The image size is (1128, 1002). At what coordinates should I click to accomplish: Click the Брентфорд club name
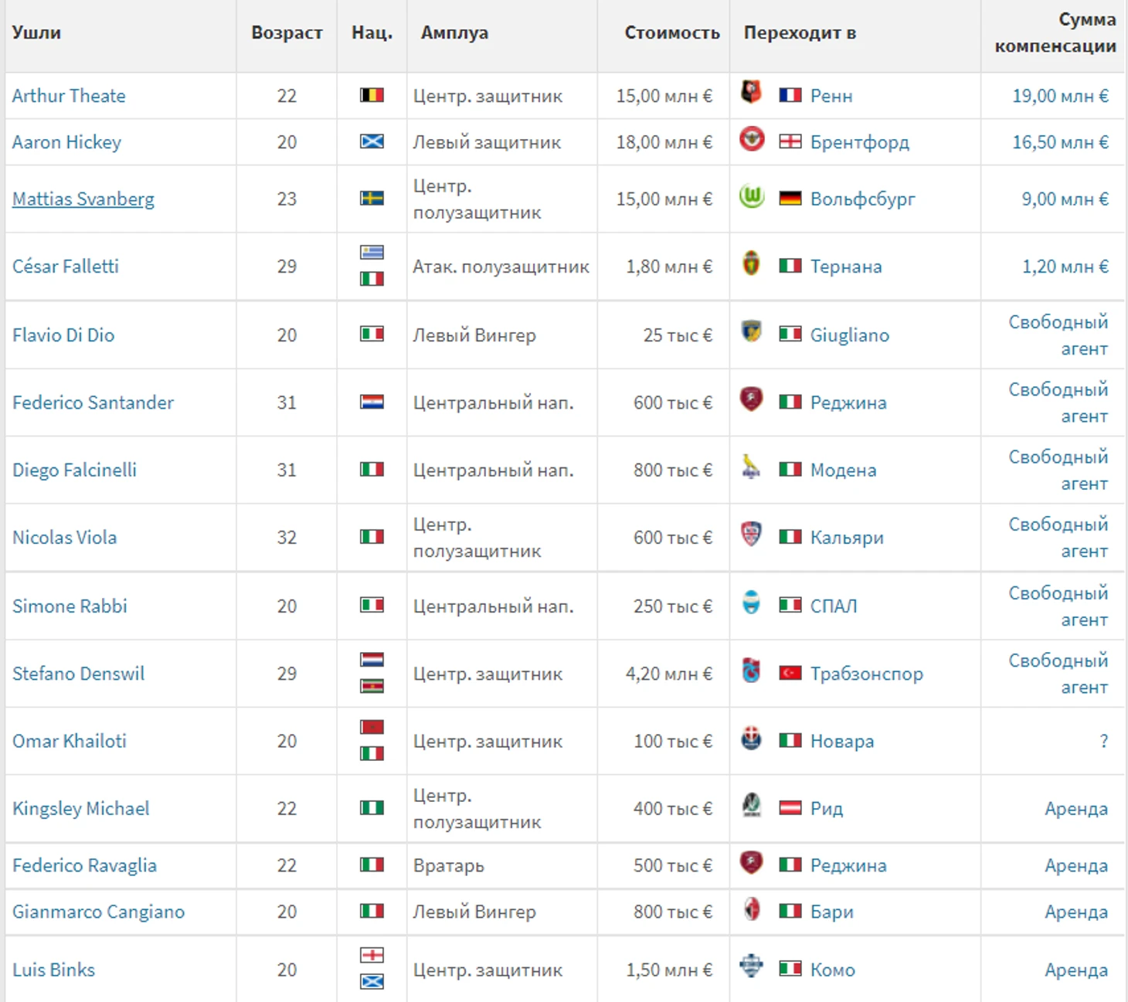coord(859,142)
